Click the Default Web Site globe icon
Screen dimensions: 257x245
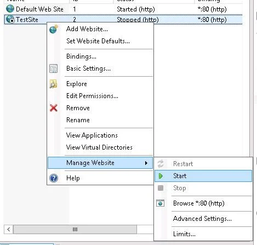[10, 9]
